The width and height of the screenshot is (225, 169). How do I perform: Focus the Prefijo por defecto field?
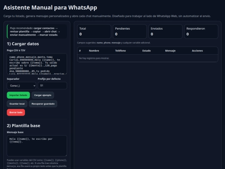[x=52, y=86]
